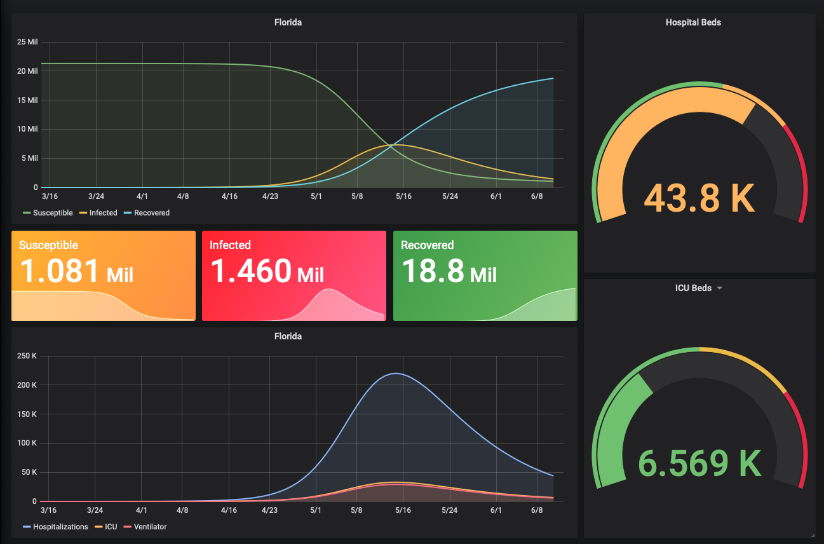Click the sparkline in the Infected stat card
824x544 pixels.
coord(294,305)
